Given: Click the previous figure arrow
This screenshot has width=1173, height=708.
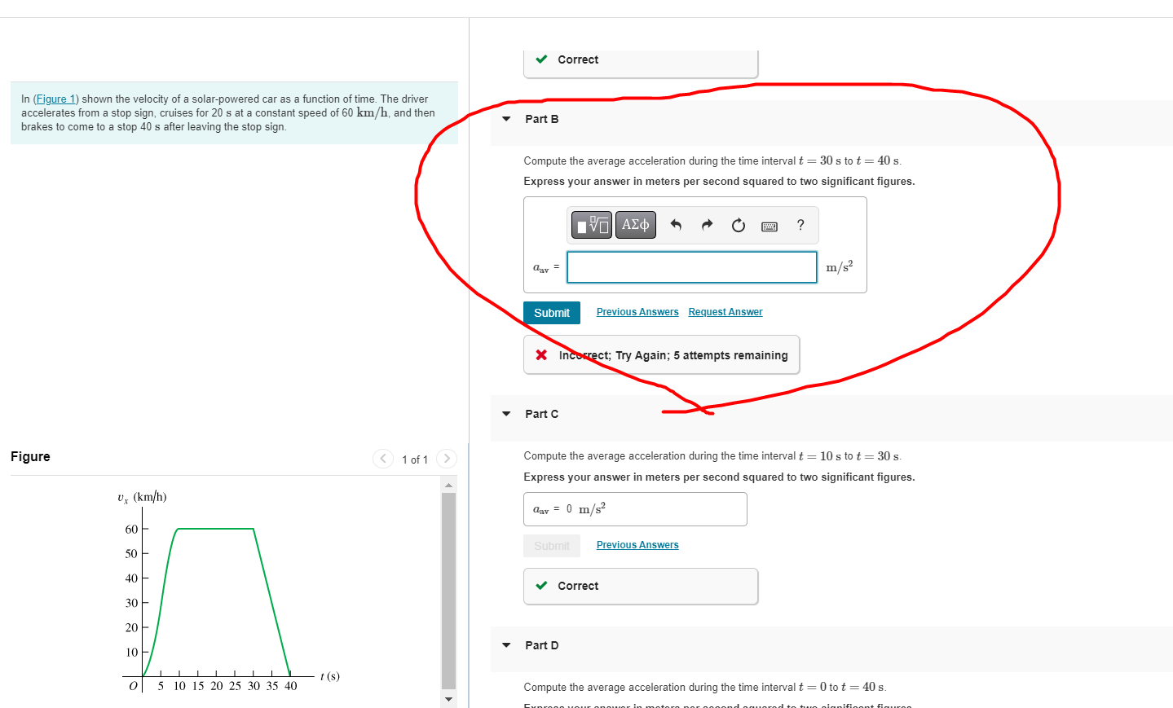Looking at the screenshot, I should (382, 459).
